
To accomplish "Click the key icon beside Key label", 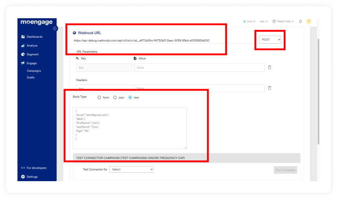I will (x=78, y=58).
